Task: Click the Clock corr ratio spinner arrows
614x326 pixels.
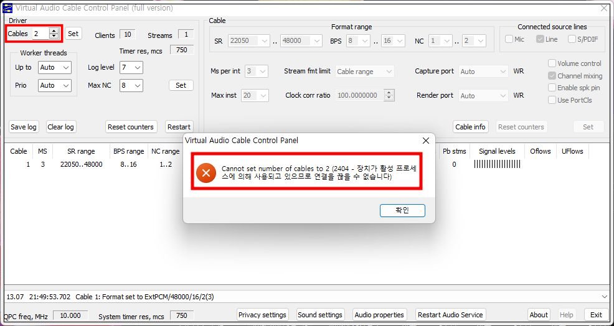Action: tap(389, 95)
